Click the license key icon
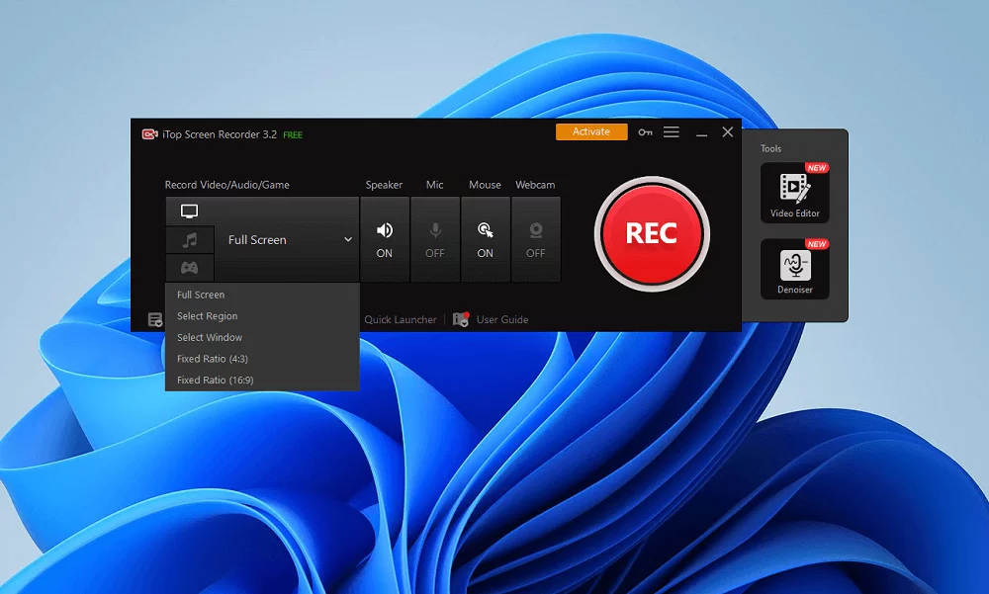The image size is (989, 594). (645, 132)
